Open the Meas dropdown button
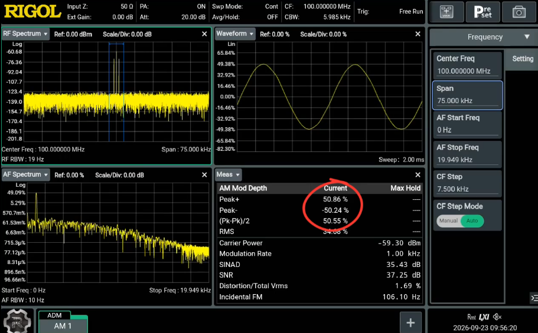The image size is (538, 333). [228, 174]
